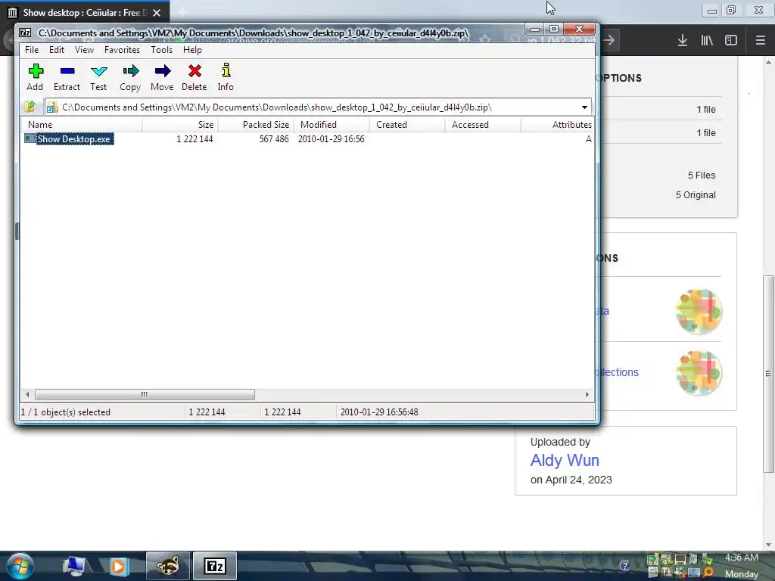The height and width of the screenshot is (581, 775).
Task: Sort by the Packed Size column header
Action: coord(256,125)
